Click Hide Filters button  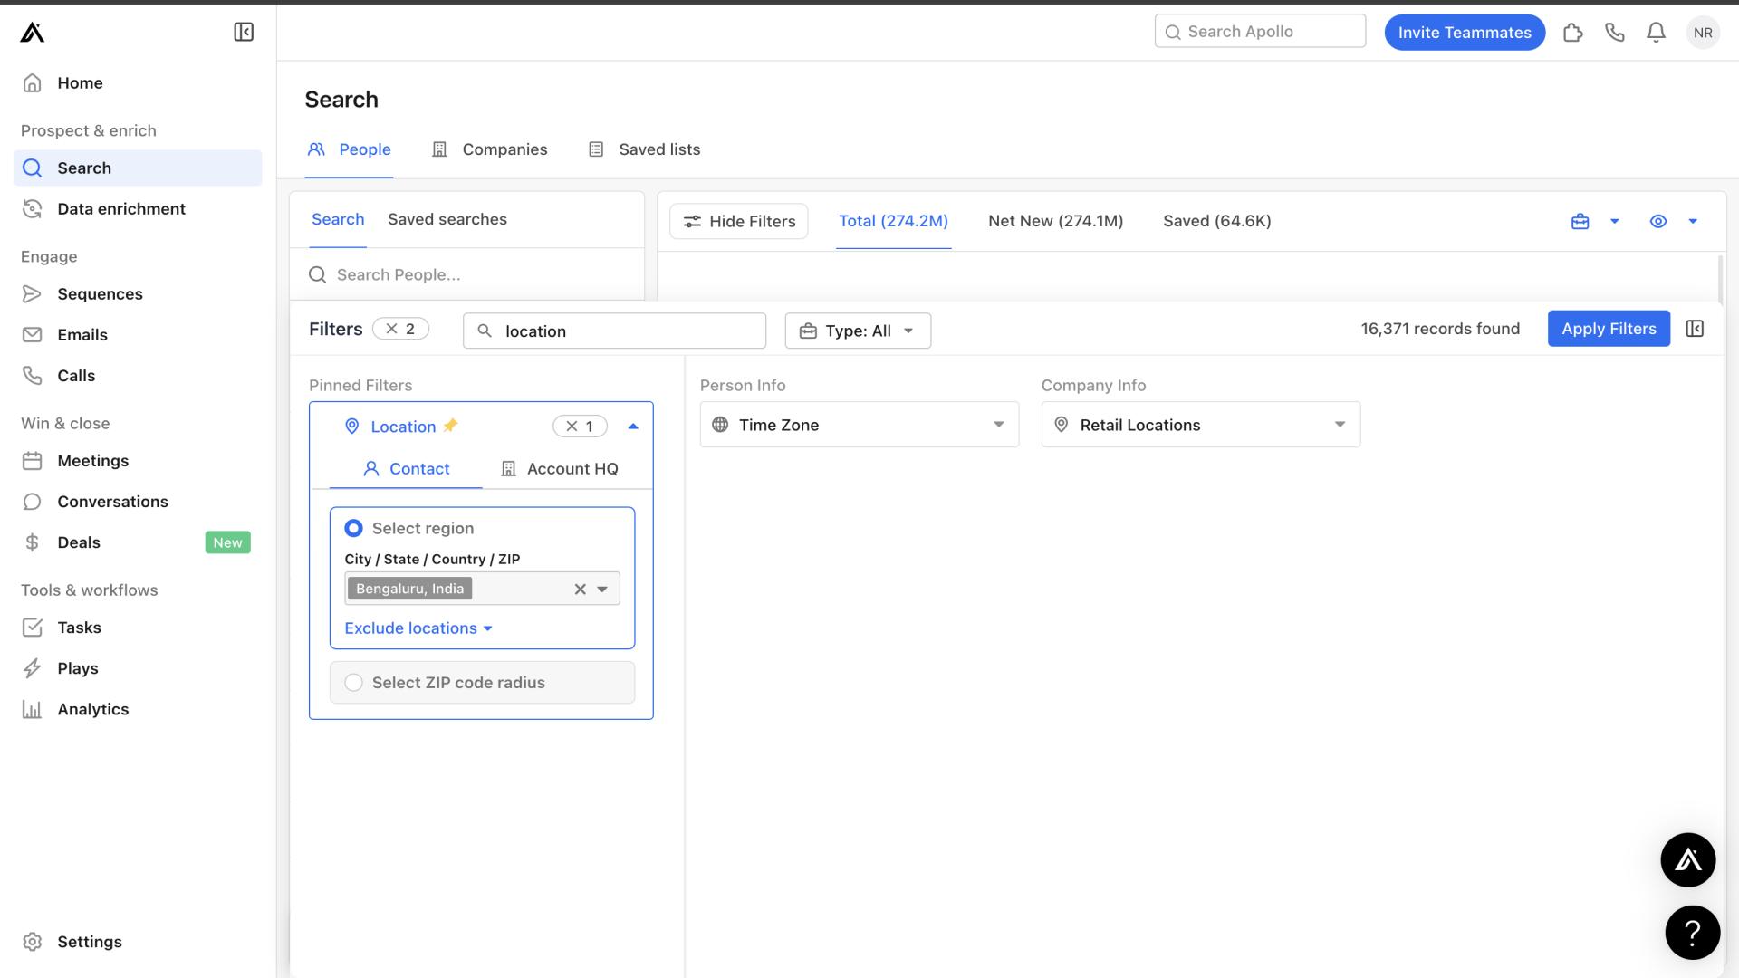739,222
